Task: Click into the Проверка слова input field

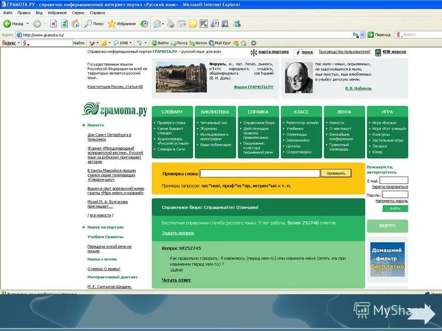Action: 260,173
